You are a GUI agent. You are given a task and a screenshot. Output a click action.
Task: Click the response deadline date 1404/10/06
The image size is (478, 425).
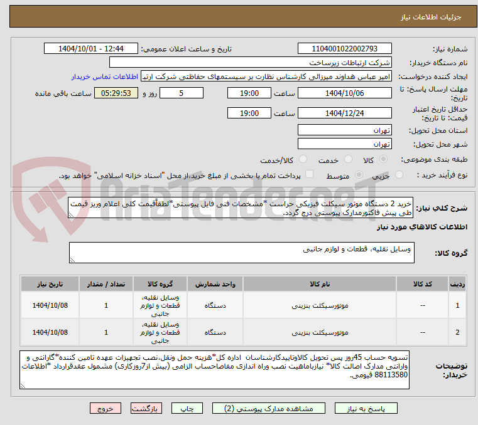[344, 93]
